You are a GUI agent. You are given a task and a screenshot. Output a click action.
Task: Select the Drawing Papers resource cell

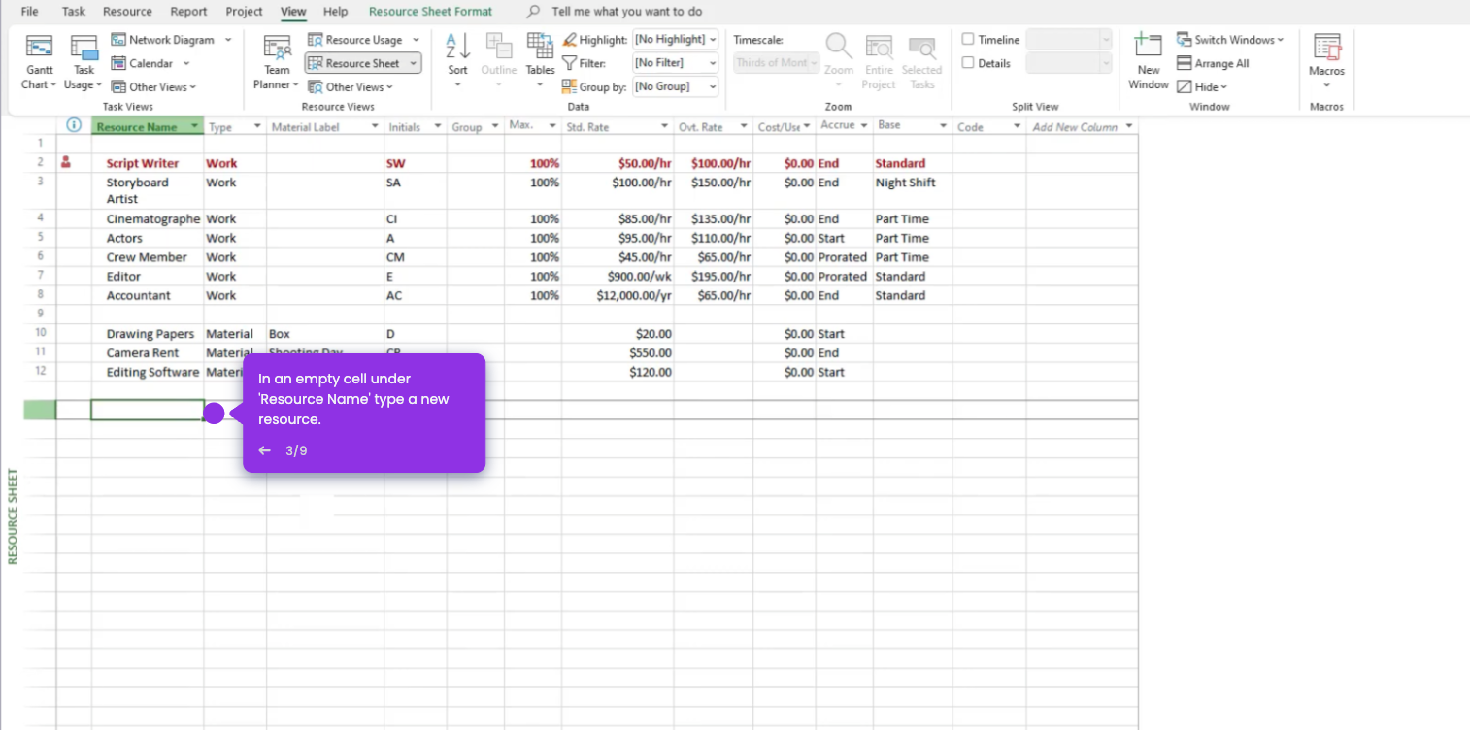click(x=148, y=333)
